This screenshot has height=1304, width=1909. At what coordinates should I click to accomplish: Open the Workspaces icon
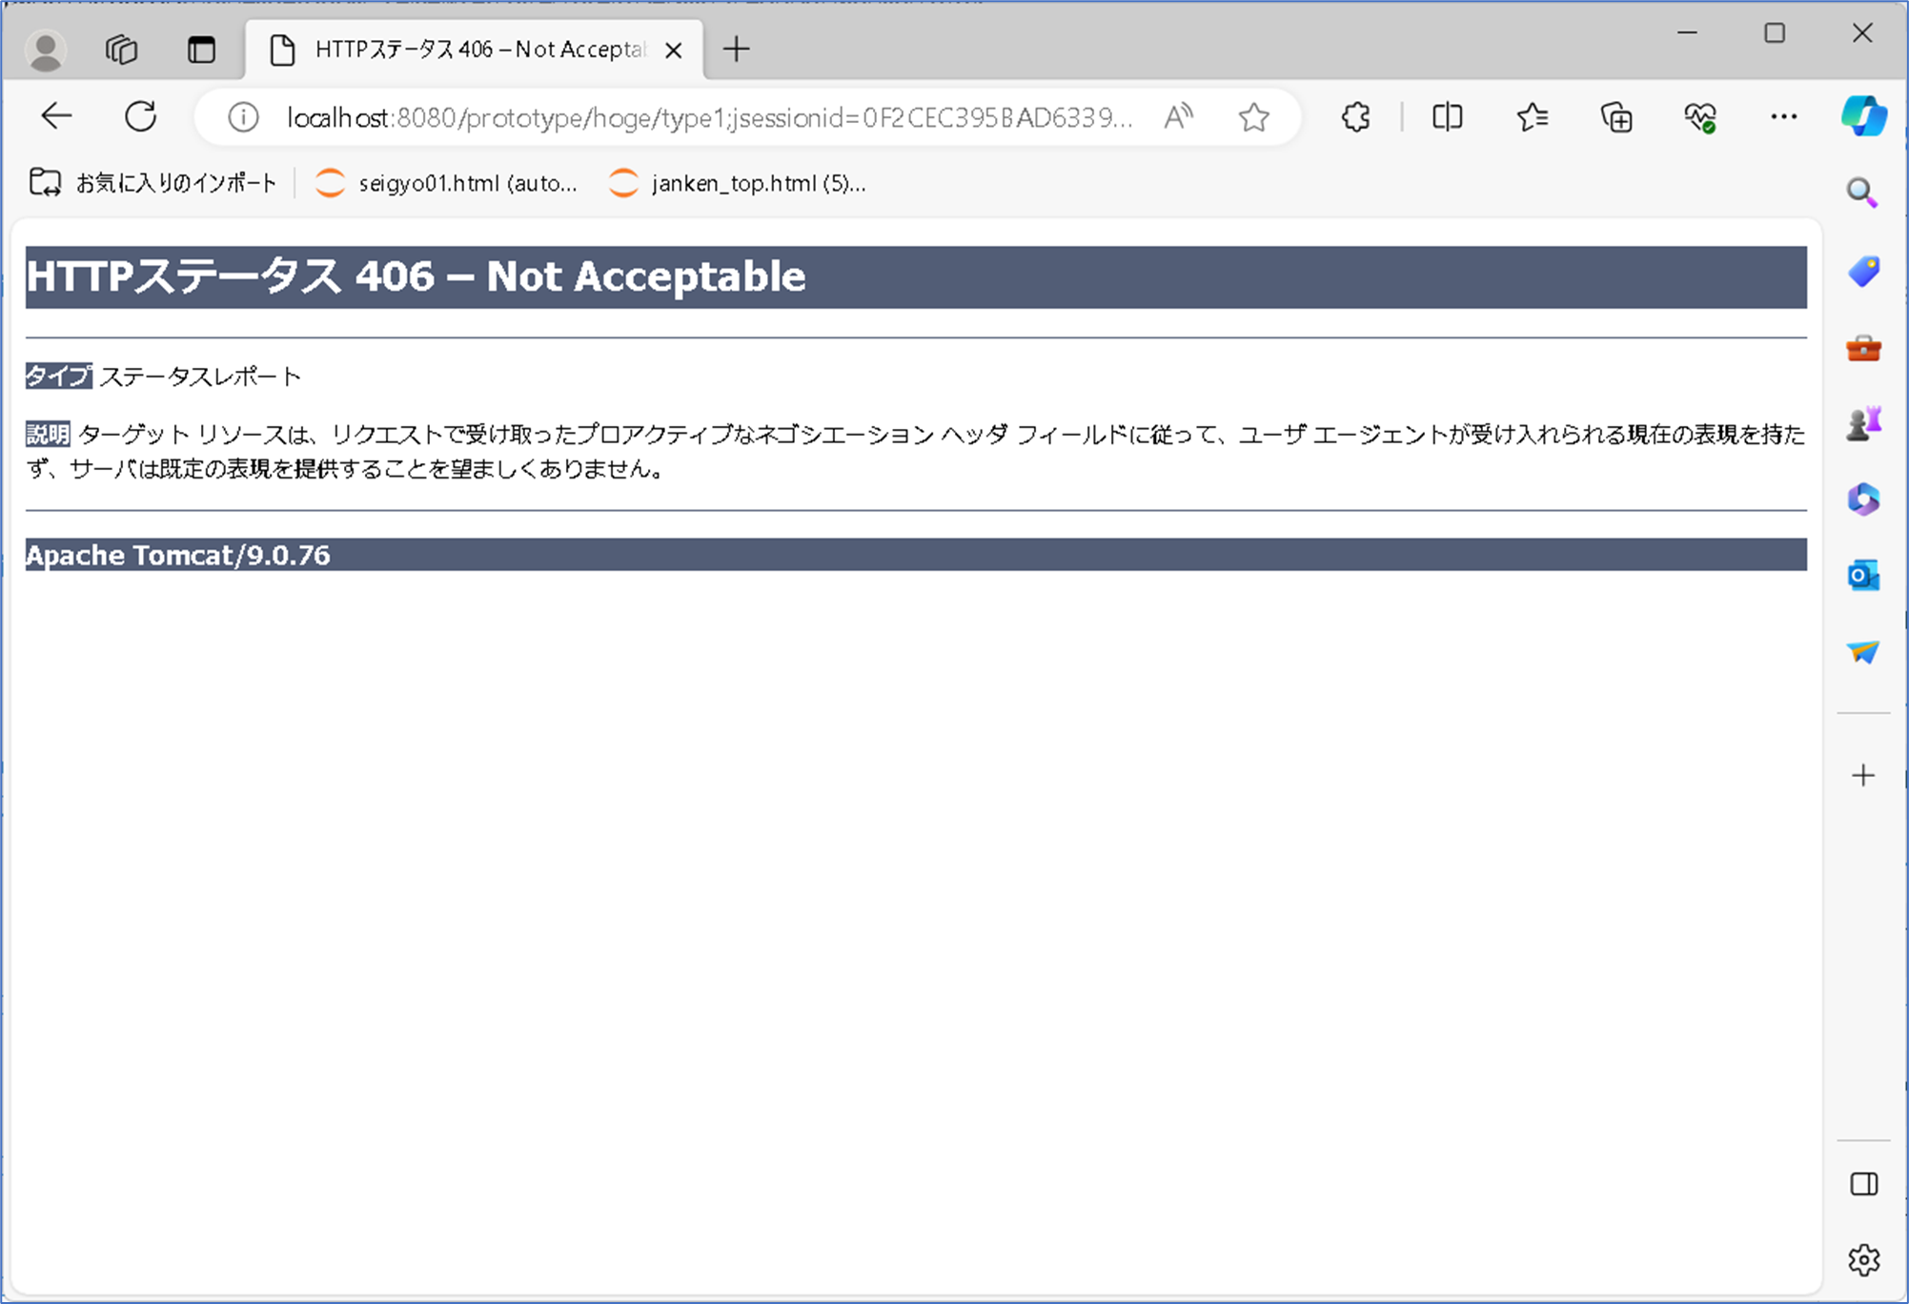122,50
